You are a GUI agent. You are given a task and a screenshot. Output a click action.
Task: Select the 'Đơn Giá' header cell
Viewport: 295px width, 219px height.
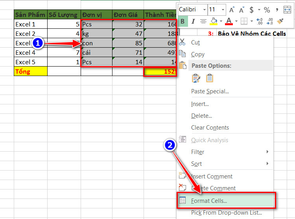pos(128,15)
